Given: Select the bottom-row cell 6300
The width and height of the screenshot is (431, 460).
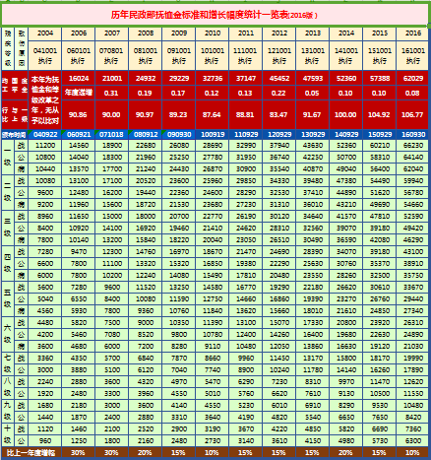Looking at the screenshot, I should pyautogui.click(x=413, y=441).
